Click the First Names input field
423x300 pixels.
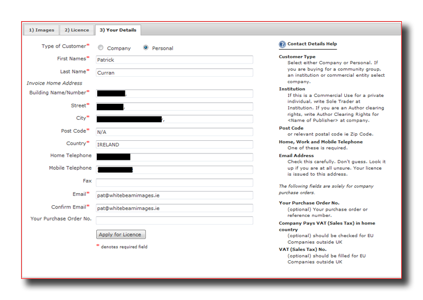point(174,60)
